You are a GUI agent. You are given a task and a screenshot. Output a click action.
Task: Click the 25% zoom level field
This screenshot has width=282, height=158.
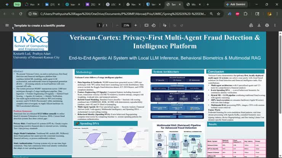[x=126, y=25]
